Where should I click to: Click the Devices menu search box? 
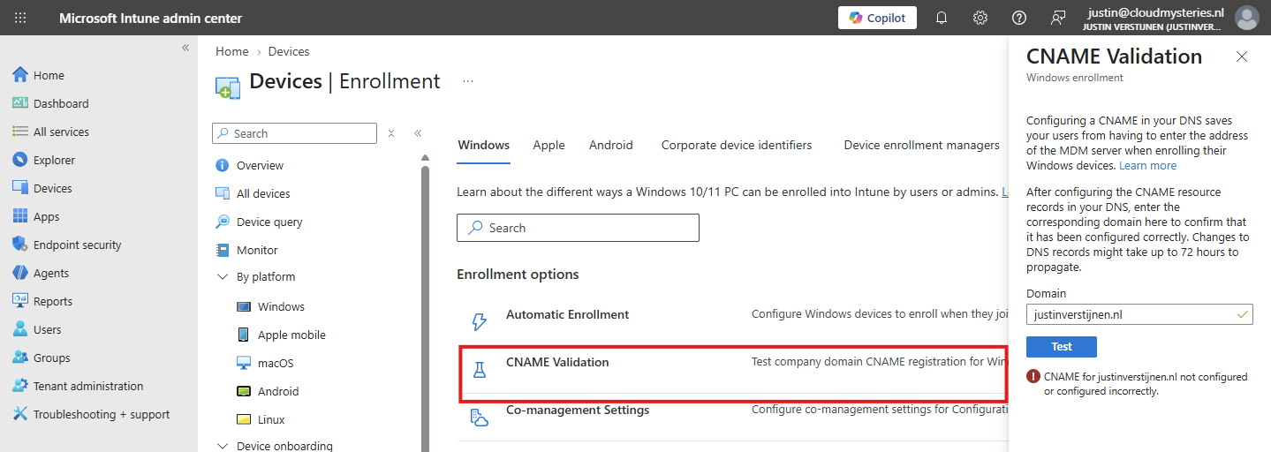295,133
